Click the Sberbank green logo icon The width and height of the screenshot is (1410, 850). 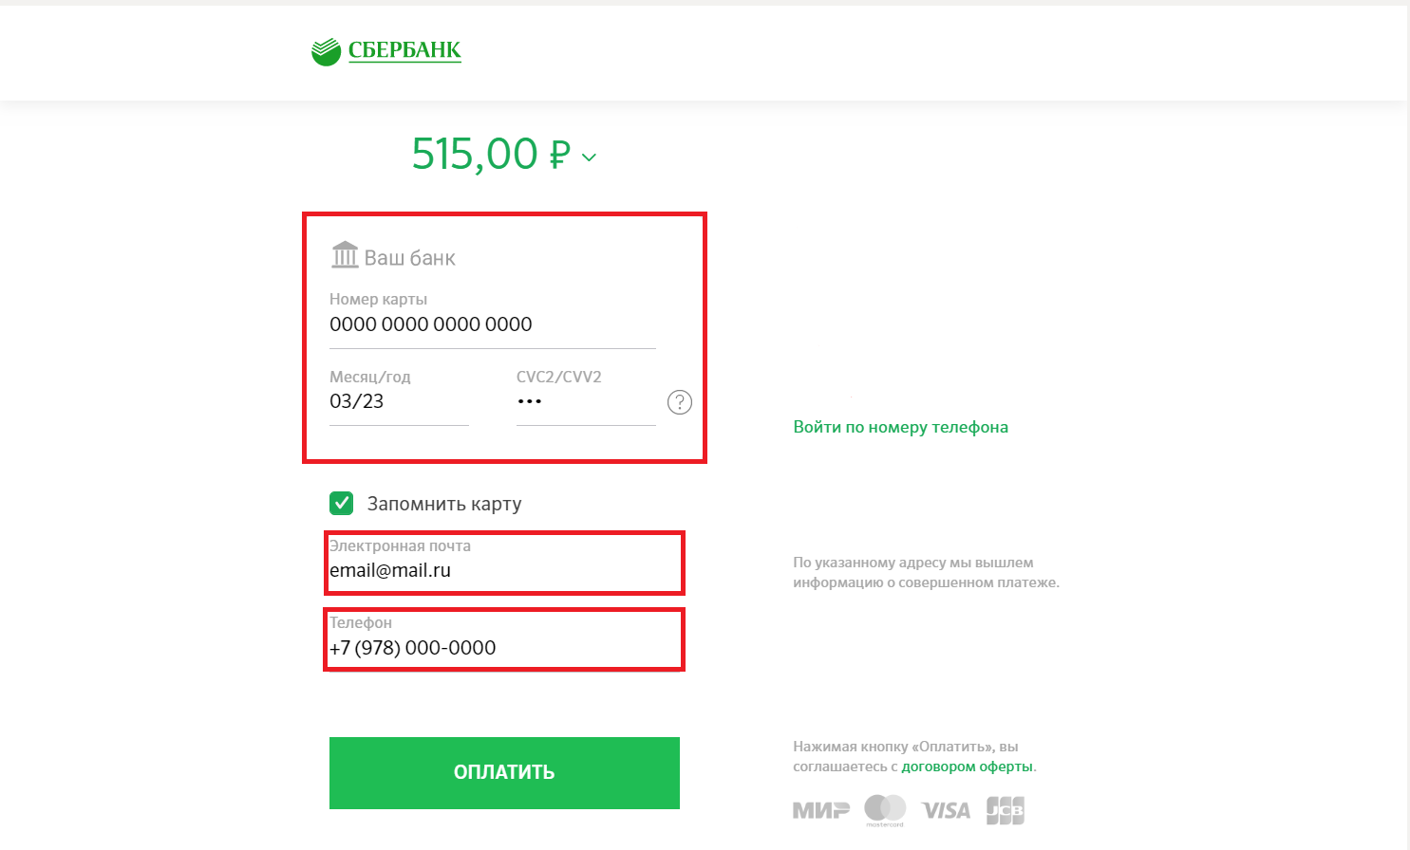[326, 51]
